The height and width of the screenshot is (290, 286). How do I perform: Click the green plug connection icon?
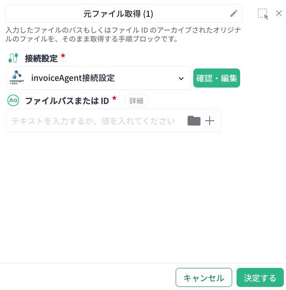[x=13, y=58]
